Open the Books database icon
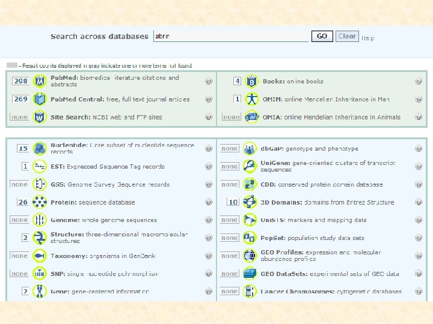The width and height of the screenshot is (433, 324). [251, 81]
